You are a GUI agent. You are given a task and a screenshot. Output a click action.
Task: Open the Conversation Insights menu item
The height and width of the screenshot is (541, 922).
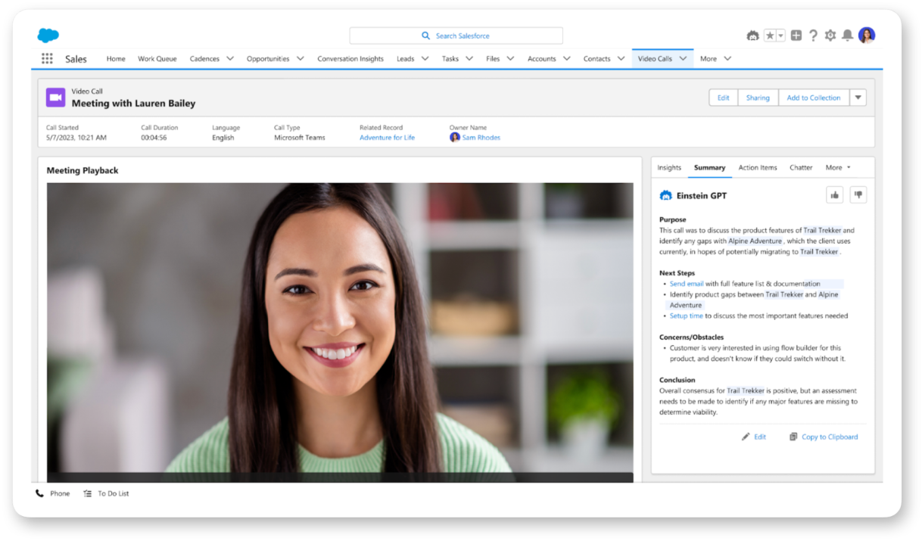tap(350, 58)
